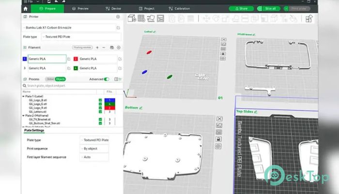Click the lock icon on Label plate

pos(223,53)
